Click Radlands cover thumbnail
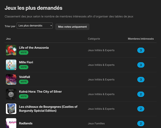The width and height of the screenshot is (161, 128). (11, 123)
